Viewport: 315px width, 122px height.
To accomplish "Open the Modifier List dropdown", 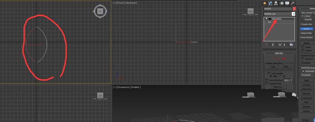I will coord(293,14).
